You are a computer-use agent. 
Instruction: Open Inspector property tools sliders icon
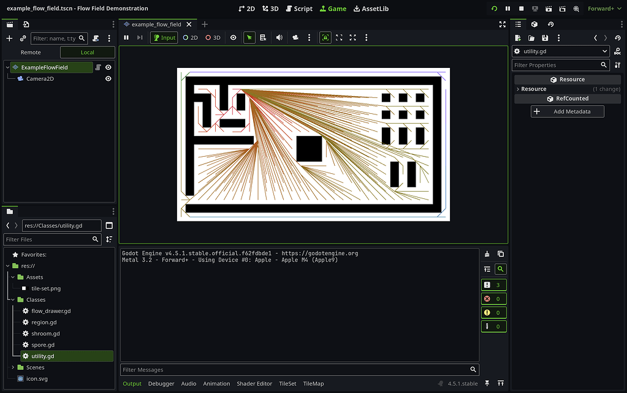point(618,65)
